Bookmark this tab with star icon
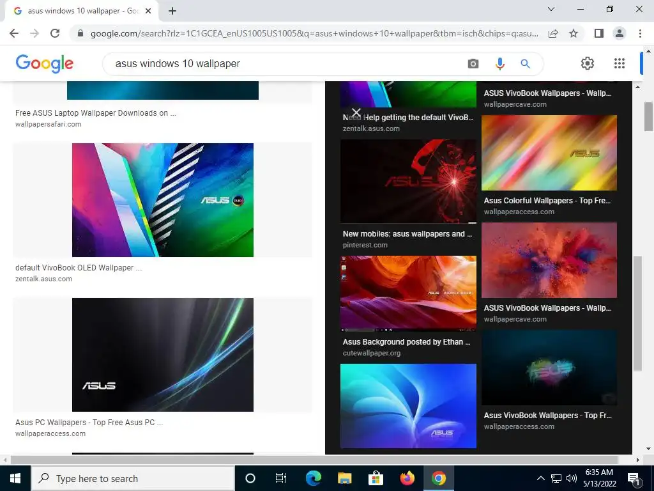The height and width of the screenshot is (491, 654). click(574, 33)
